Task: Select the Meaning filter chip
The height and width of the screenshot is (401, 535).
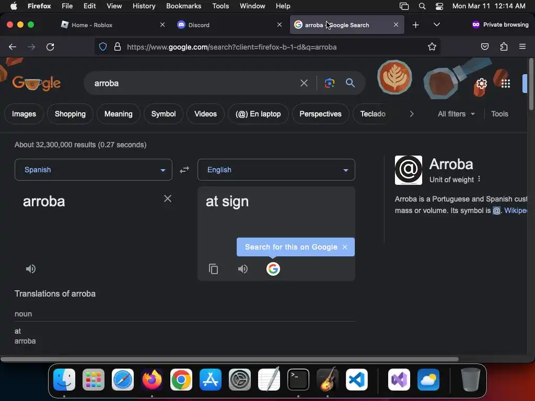Action: tap(119, 114)
